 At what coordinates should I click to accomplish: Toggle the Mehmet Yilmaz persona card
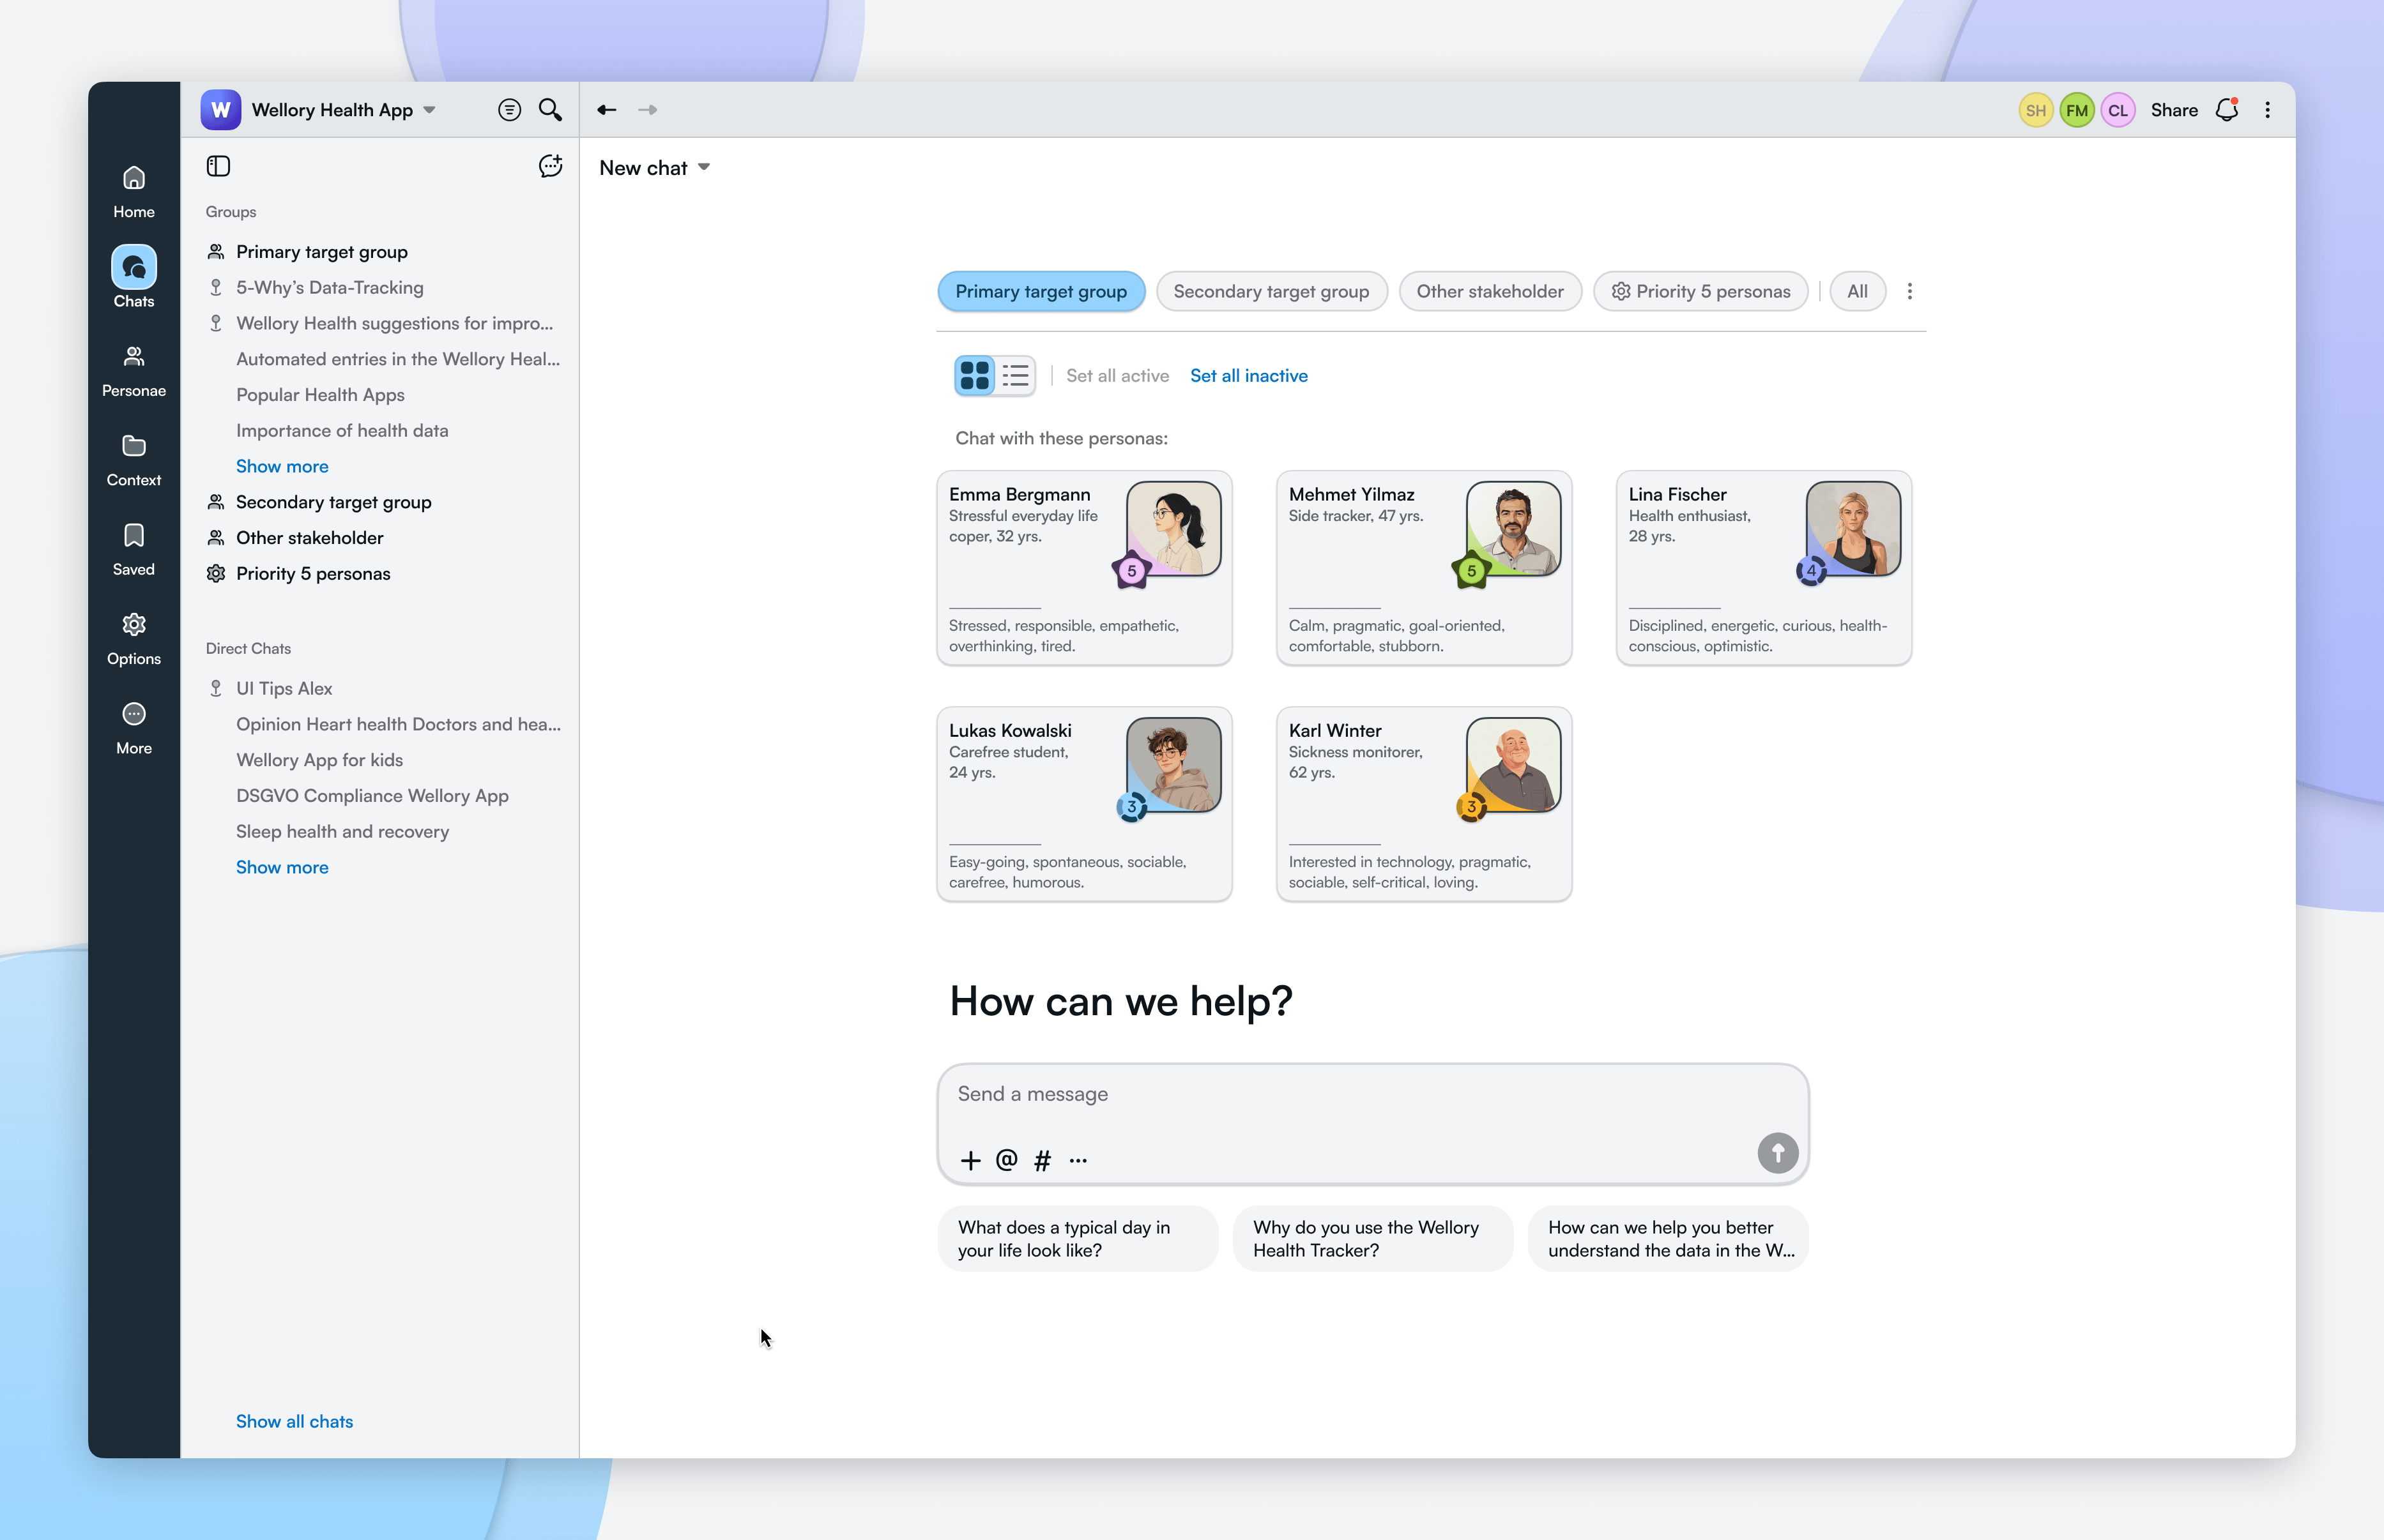1424,568
